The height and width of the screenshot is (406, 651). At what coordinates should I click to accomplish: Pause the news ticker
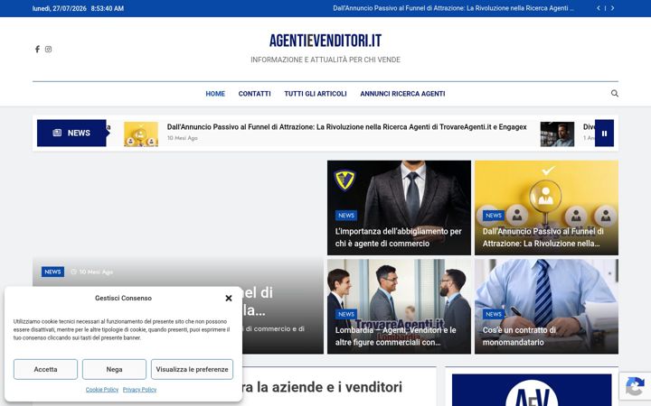604,134
